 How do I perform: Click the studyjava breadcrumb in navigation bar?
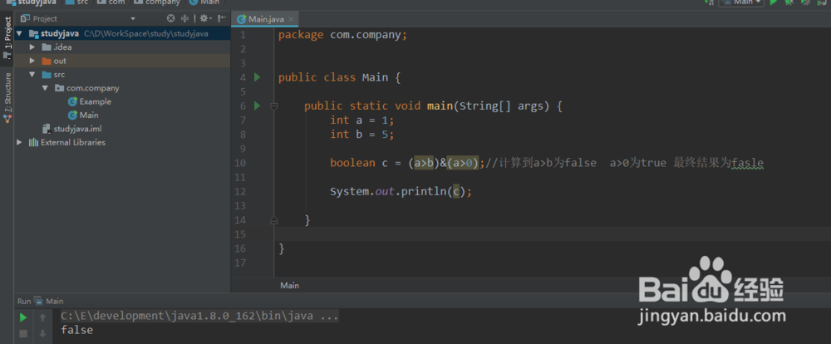point(31,2)
